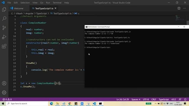Open the Extensions view
This screenshot has width=189, height=106.
click(4, 46)
